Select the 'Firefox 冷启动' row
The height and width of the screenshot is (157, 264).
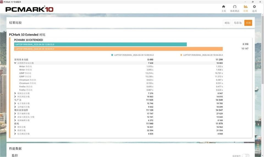(x=118, y=90)
